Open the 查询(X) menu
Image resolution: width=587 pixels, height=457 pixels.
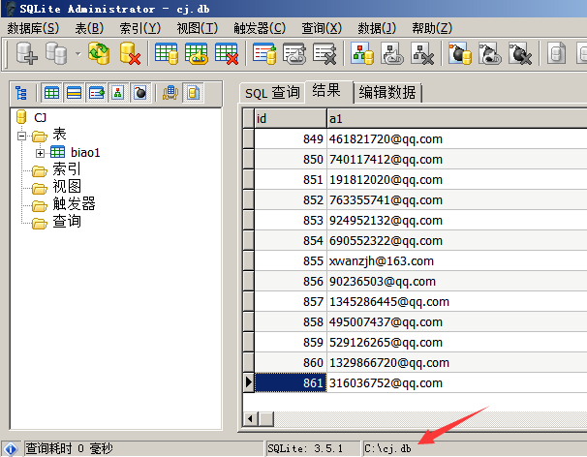321,28
